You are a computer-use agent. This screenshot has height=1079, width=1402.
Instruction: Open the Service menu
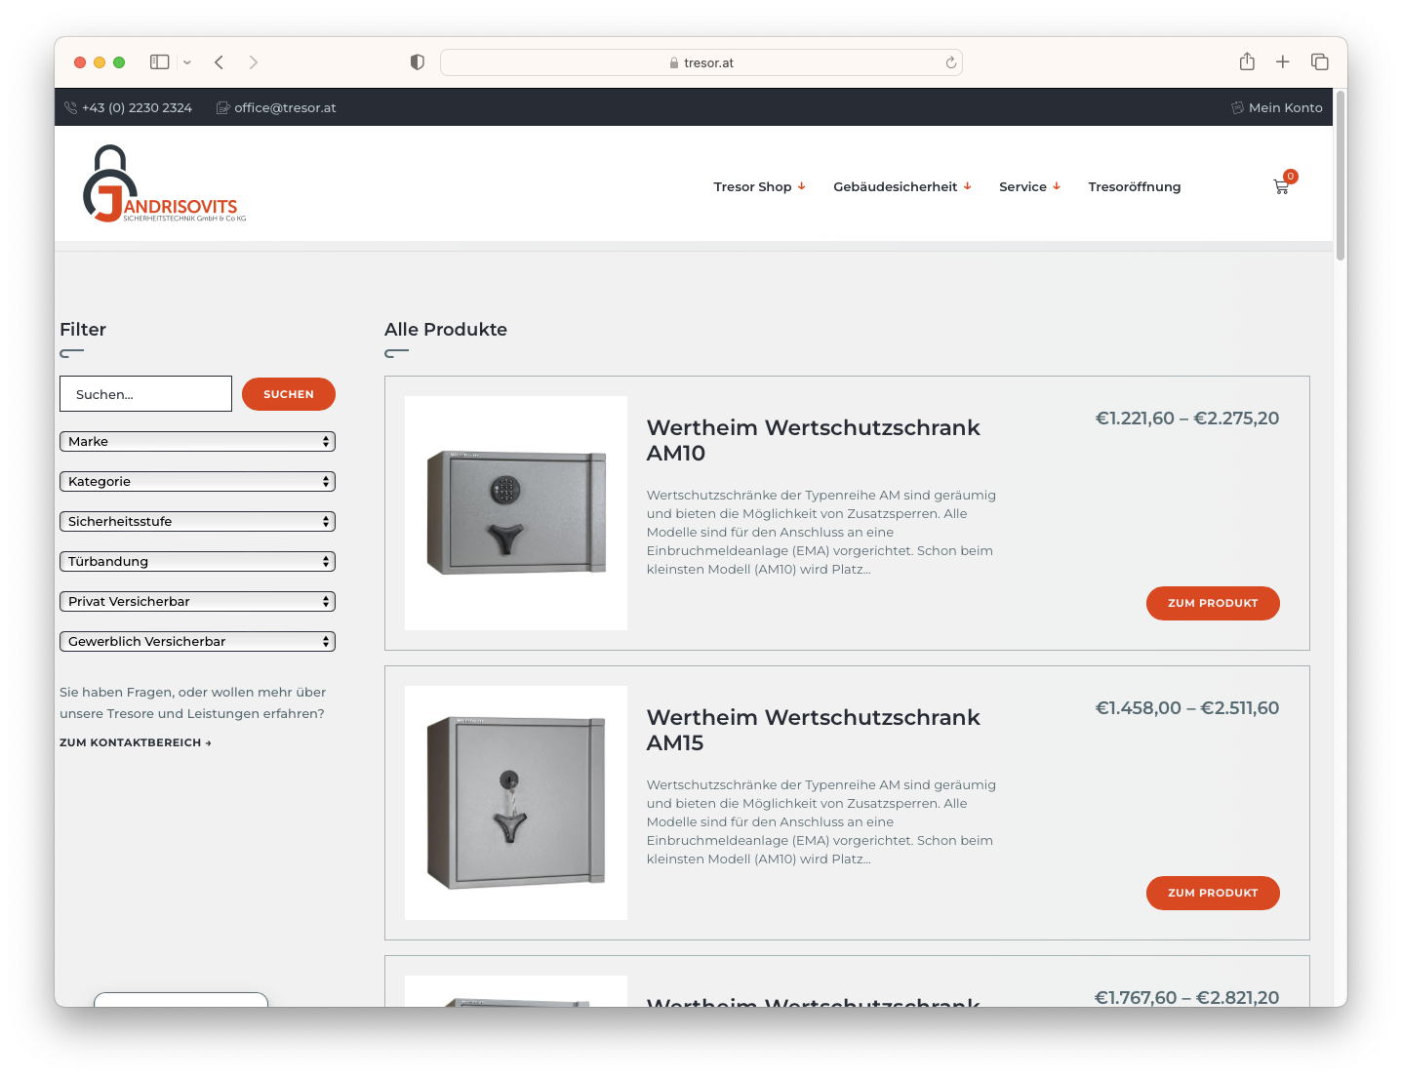1029,186
